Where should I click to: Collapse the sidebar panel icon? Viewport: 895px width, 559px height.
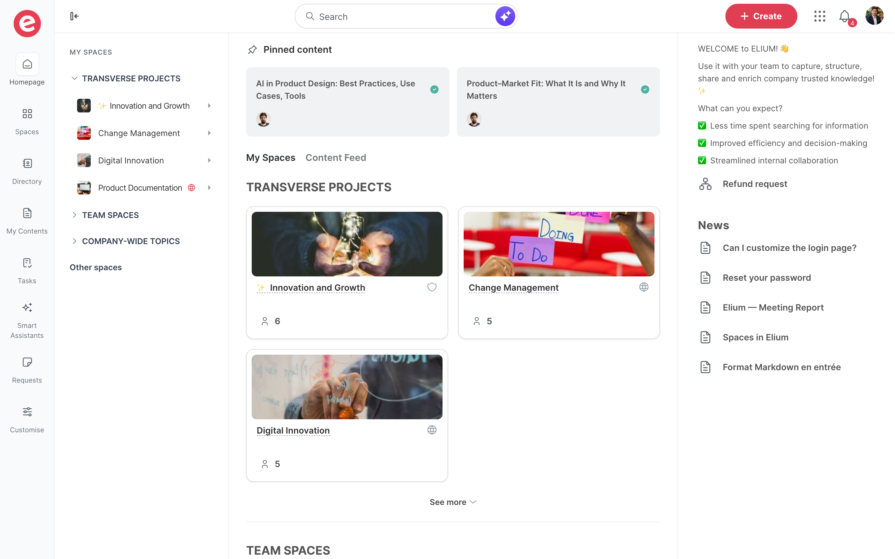click(x=74, y=16)
